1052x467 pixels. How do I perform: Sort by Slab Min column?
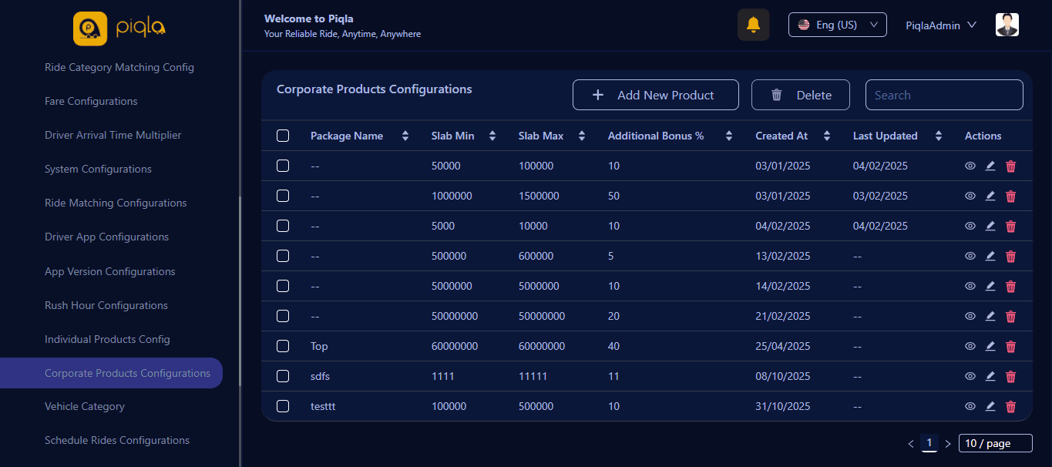point(492,136)
